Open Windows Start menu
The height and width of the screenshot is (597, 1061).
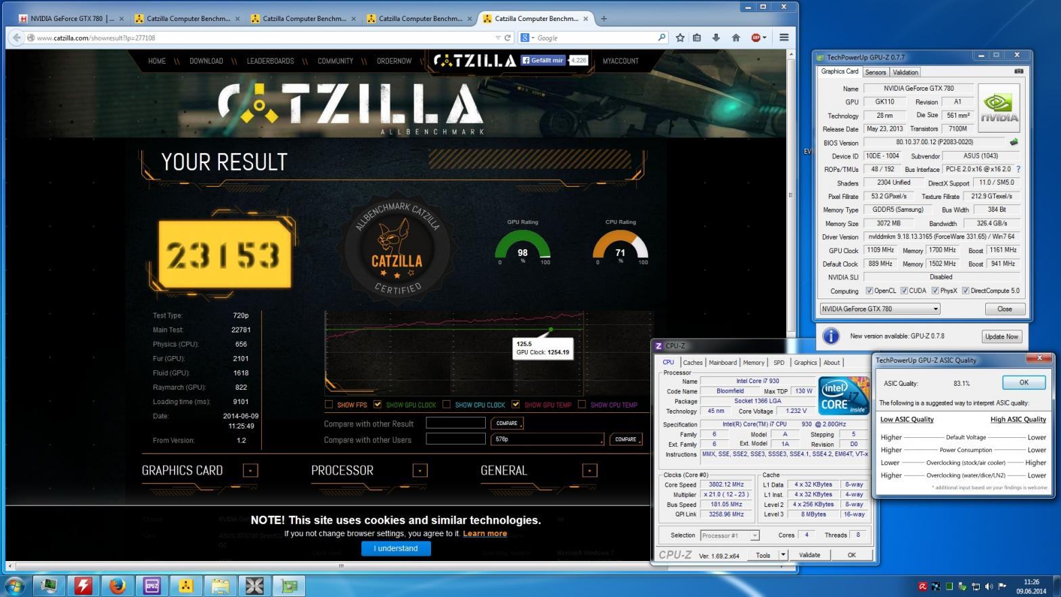click(x=14, y=585)
